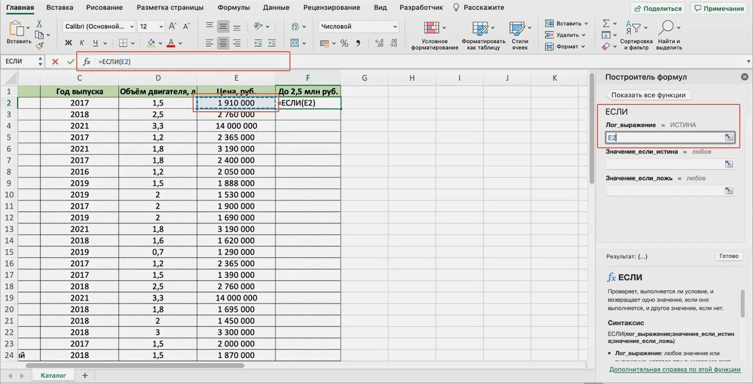The image size is (753, 384).
Task: Toggle center horizontal text alignment
Action: point(223,43)
